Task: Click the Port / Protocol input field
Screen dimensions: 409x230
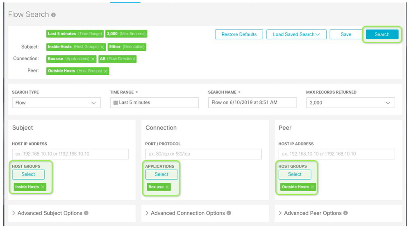Action: pos(203,154)
